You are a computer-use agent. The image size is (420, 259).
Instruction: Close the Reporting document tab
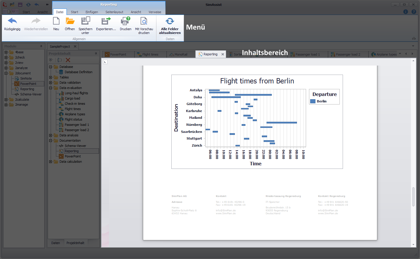223,54
